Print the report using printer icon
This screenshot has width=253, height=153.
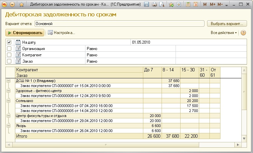(x=154, y=4)
